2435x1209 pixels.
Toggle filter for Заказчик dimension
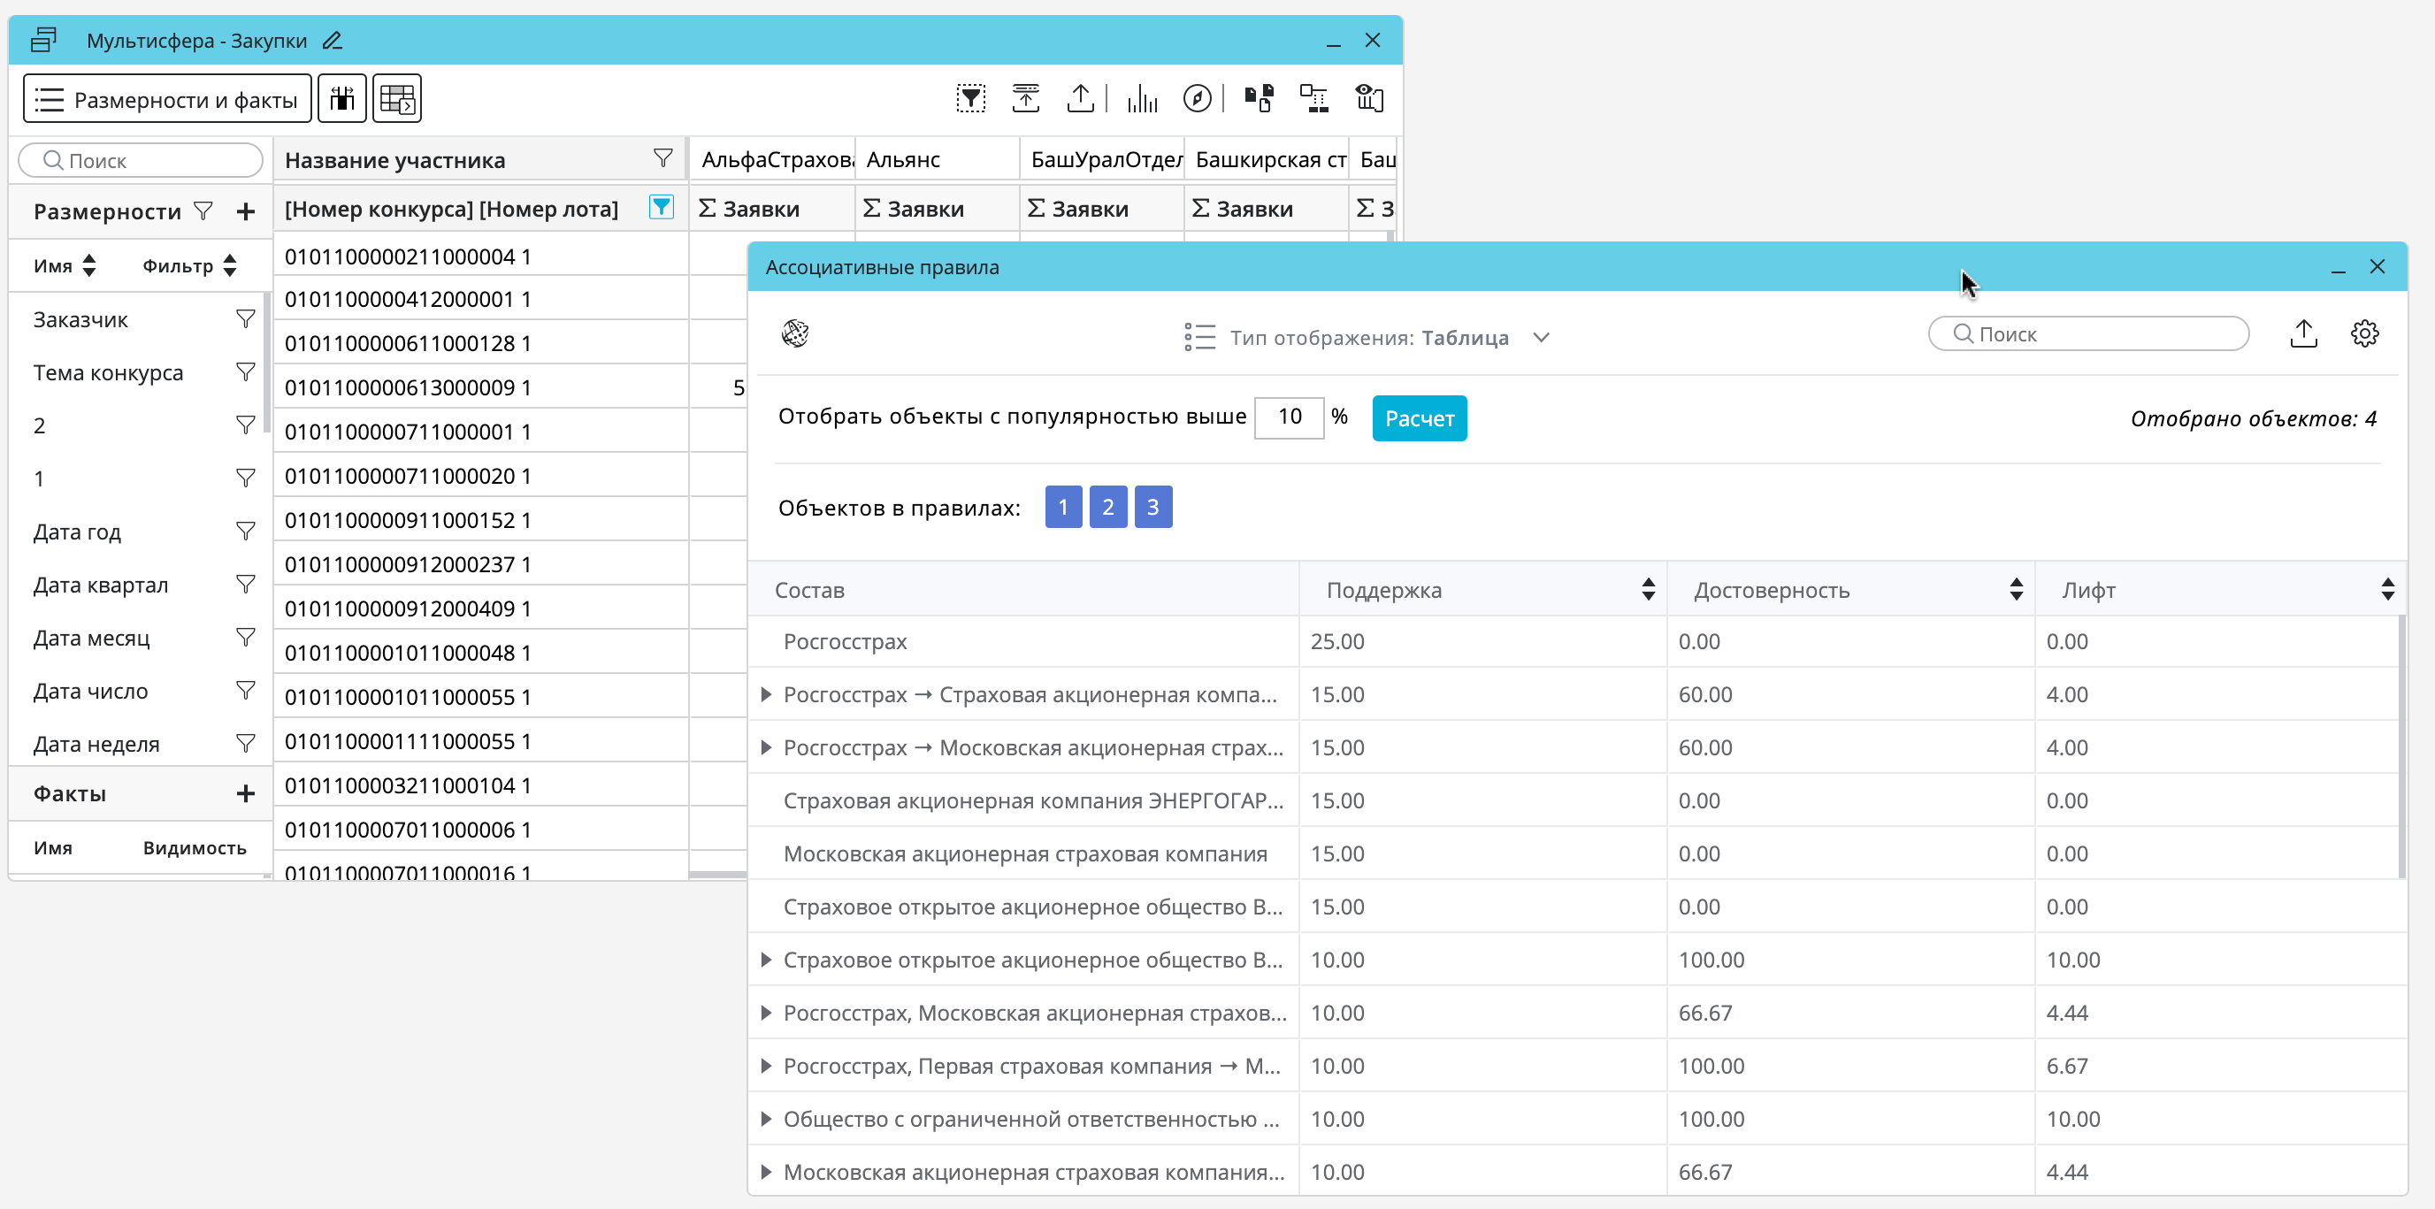246,319
